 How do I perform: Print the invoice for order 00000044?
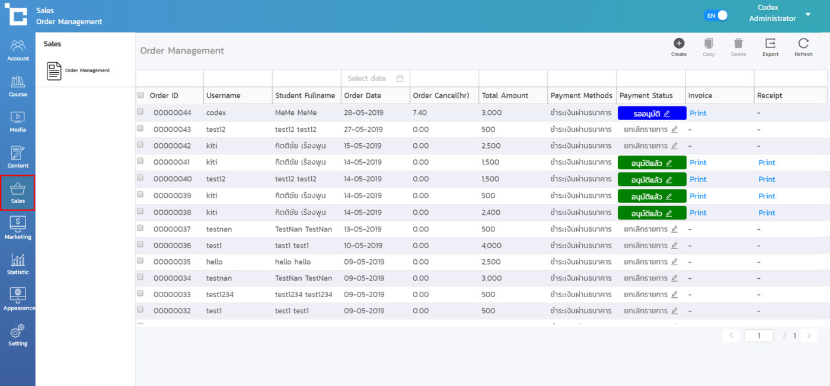point(698,113)
